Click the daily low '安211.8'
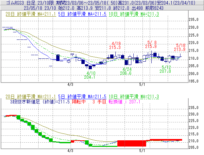 click(103, 8)
